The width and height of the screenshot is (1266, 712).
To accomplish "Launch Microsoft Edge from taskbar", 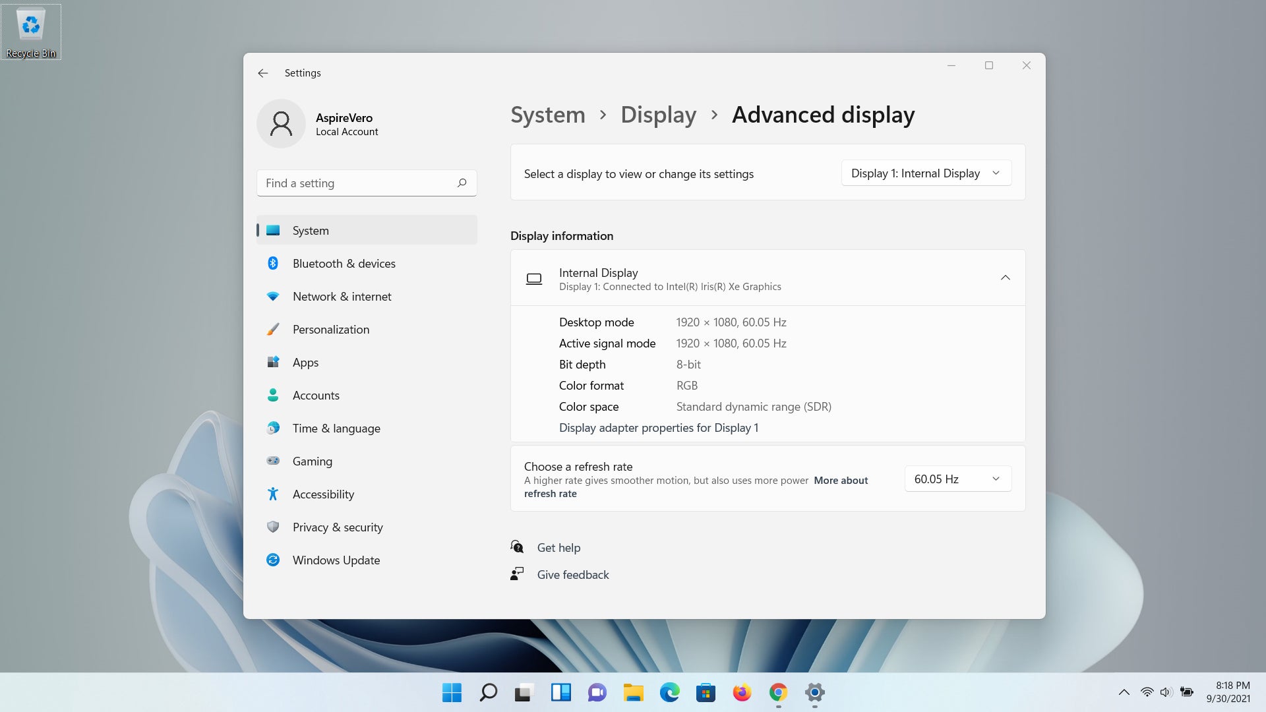I will point(670,692).
